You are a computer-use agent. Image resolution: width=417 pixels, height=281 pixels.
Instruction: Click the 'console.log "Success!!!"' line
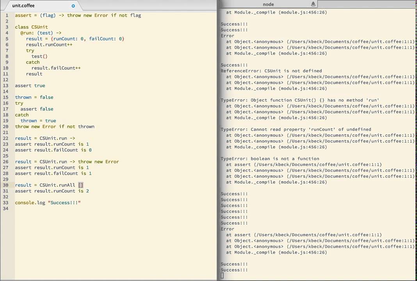(x=48, y=203)
